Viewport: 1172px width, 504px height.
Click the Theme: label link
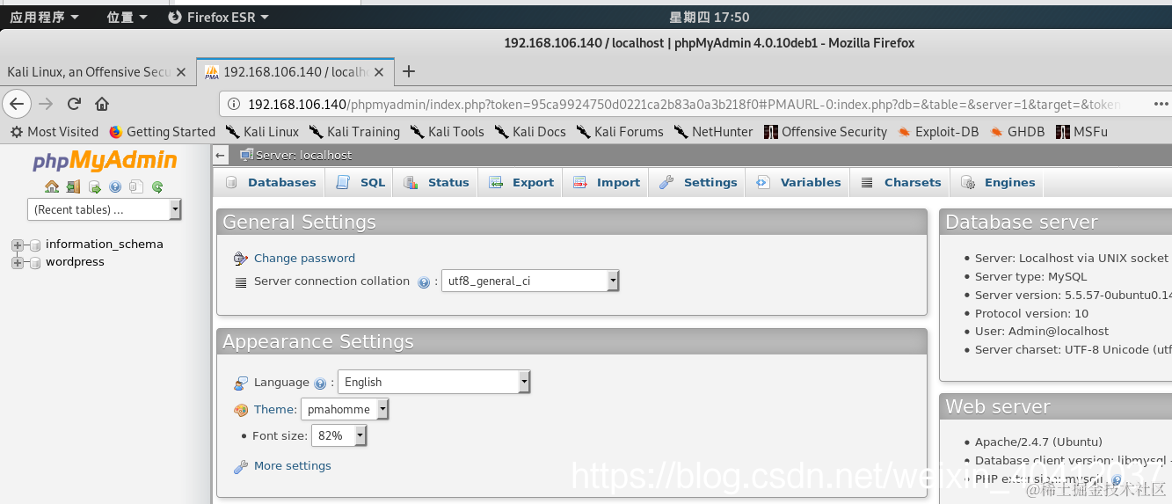coord(275,410)
